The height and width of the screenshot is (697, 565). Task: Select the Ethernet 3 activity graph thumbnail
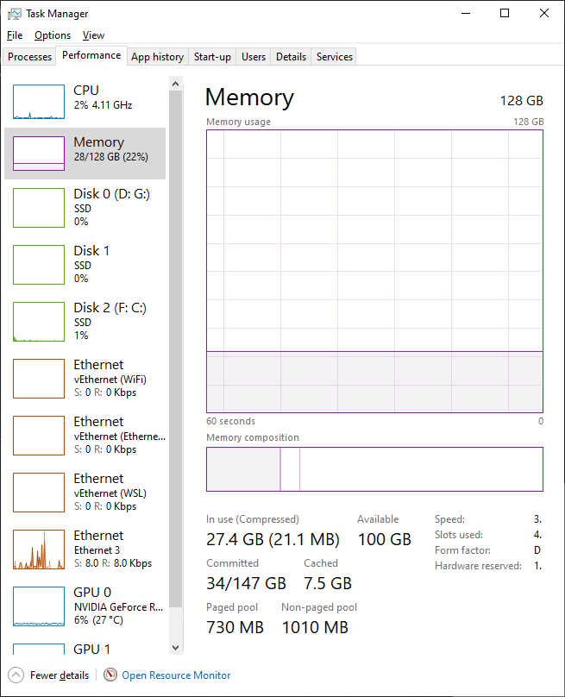(39, 549)
